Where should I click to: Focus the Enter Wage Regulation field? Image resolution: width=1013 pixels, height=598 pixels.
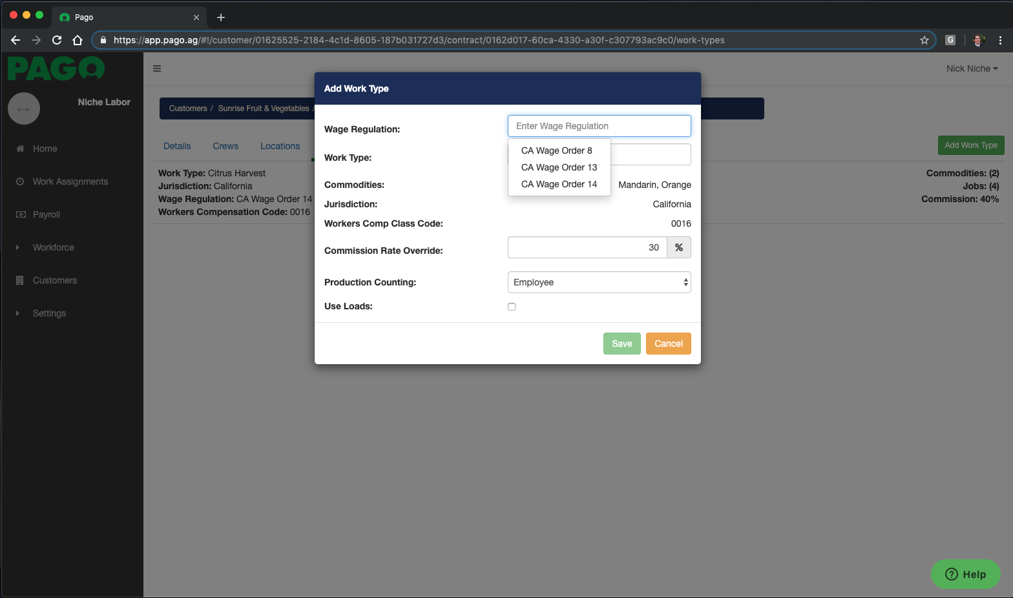pyautogui.click(x=600, y=126)
